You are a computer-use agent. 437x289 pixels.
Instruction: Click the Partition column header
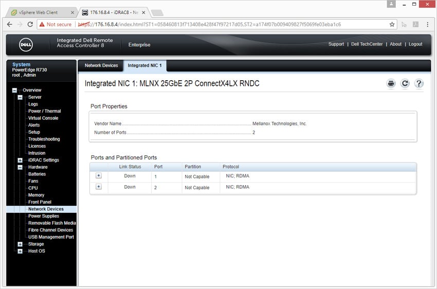pos(193,167)
